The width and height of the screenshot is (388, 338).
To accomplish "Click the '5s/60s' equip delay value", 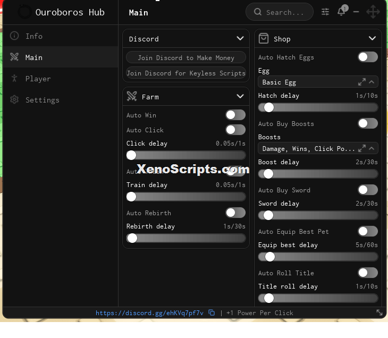I will click(366, 244).
